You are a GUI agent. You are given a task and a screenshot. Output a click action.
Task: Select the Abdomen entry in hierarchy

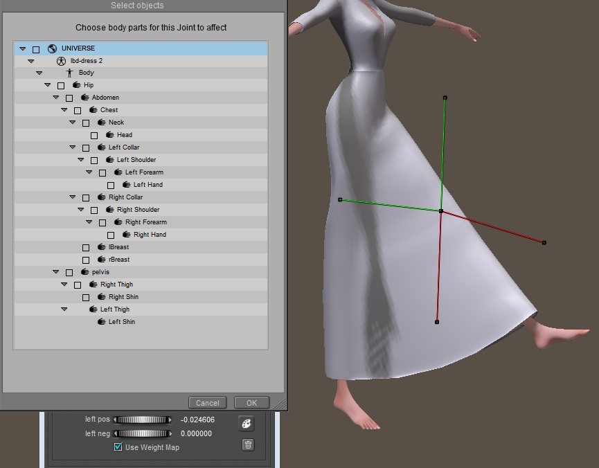[105, 98]
